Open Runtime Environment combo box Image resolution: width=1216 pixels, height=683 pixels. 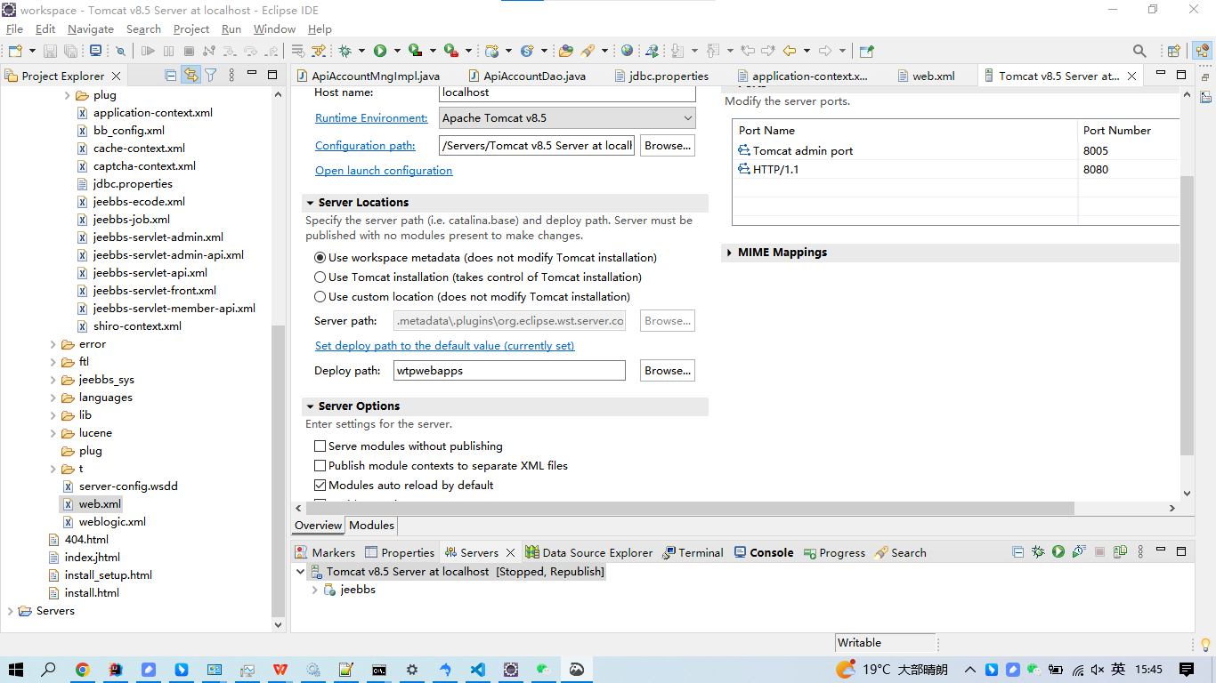pos(567,118)
